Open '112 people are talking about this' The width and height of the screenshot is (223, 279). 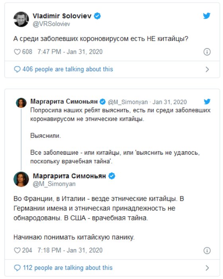(x=68, y=268)
